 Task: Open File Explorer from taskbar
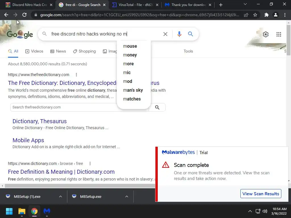tap(22, 211)
